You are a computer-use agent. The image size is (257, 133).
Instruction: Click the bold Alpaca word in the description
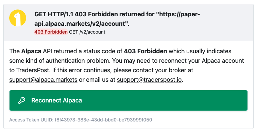31,51
